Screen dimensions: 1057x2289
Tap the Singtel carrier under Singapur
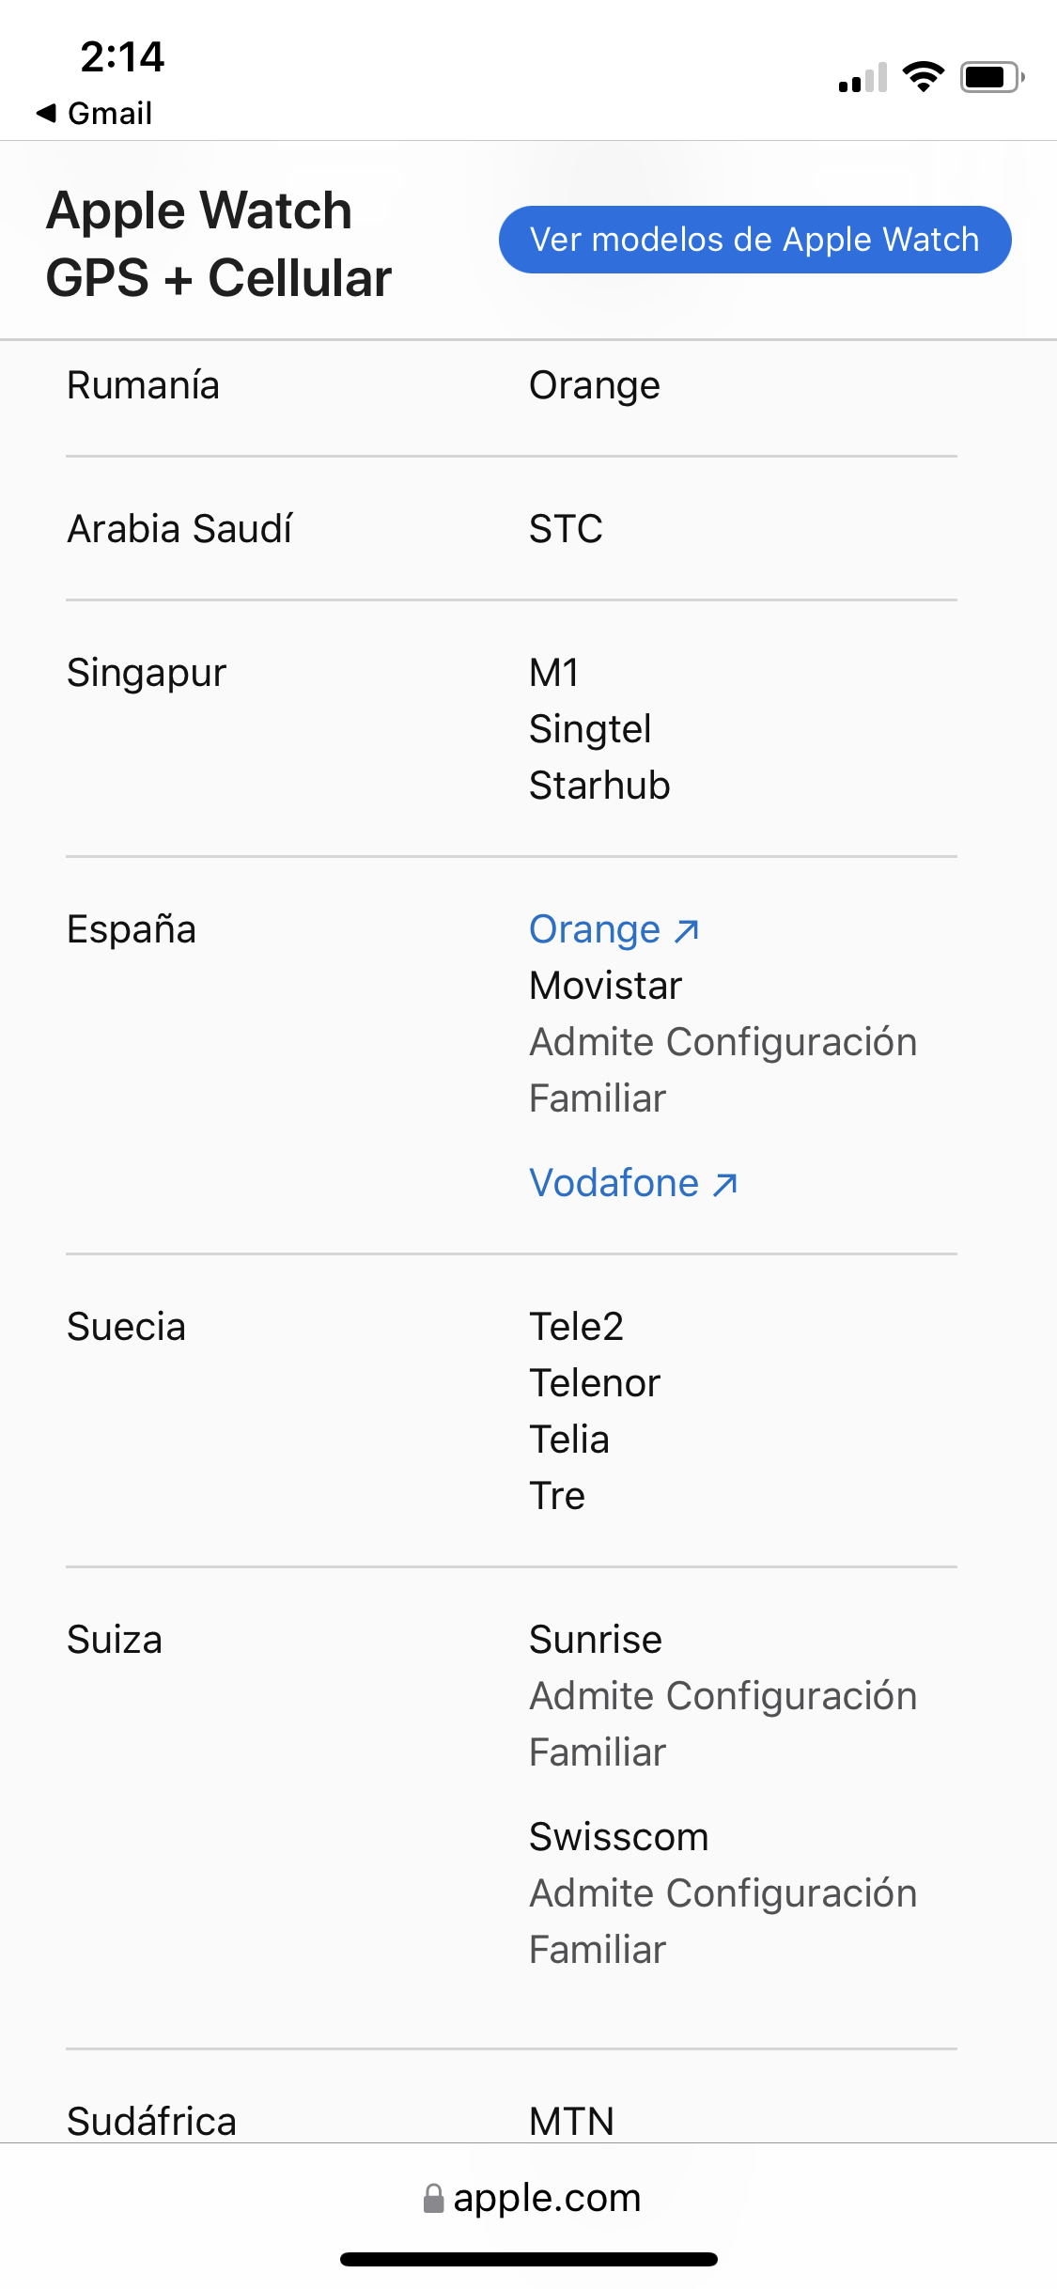(x=590, y=729)
